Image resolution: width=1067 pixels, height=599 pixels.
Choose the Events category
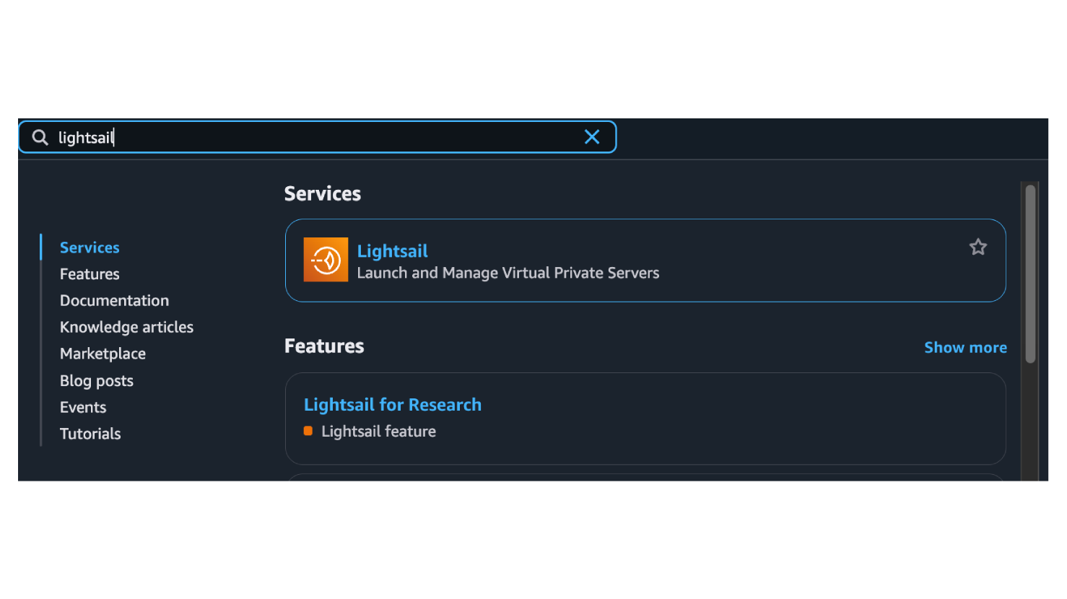click(83, 408)
